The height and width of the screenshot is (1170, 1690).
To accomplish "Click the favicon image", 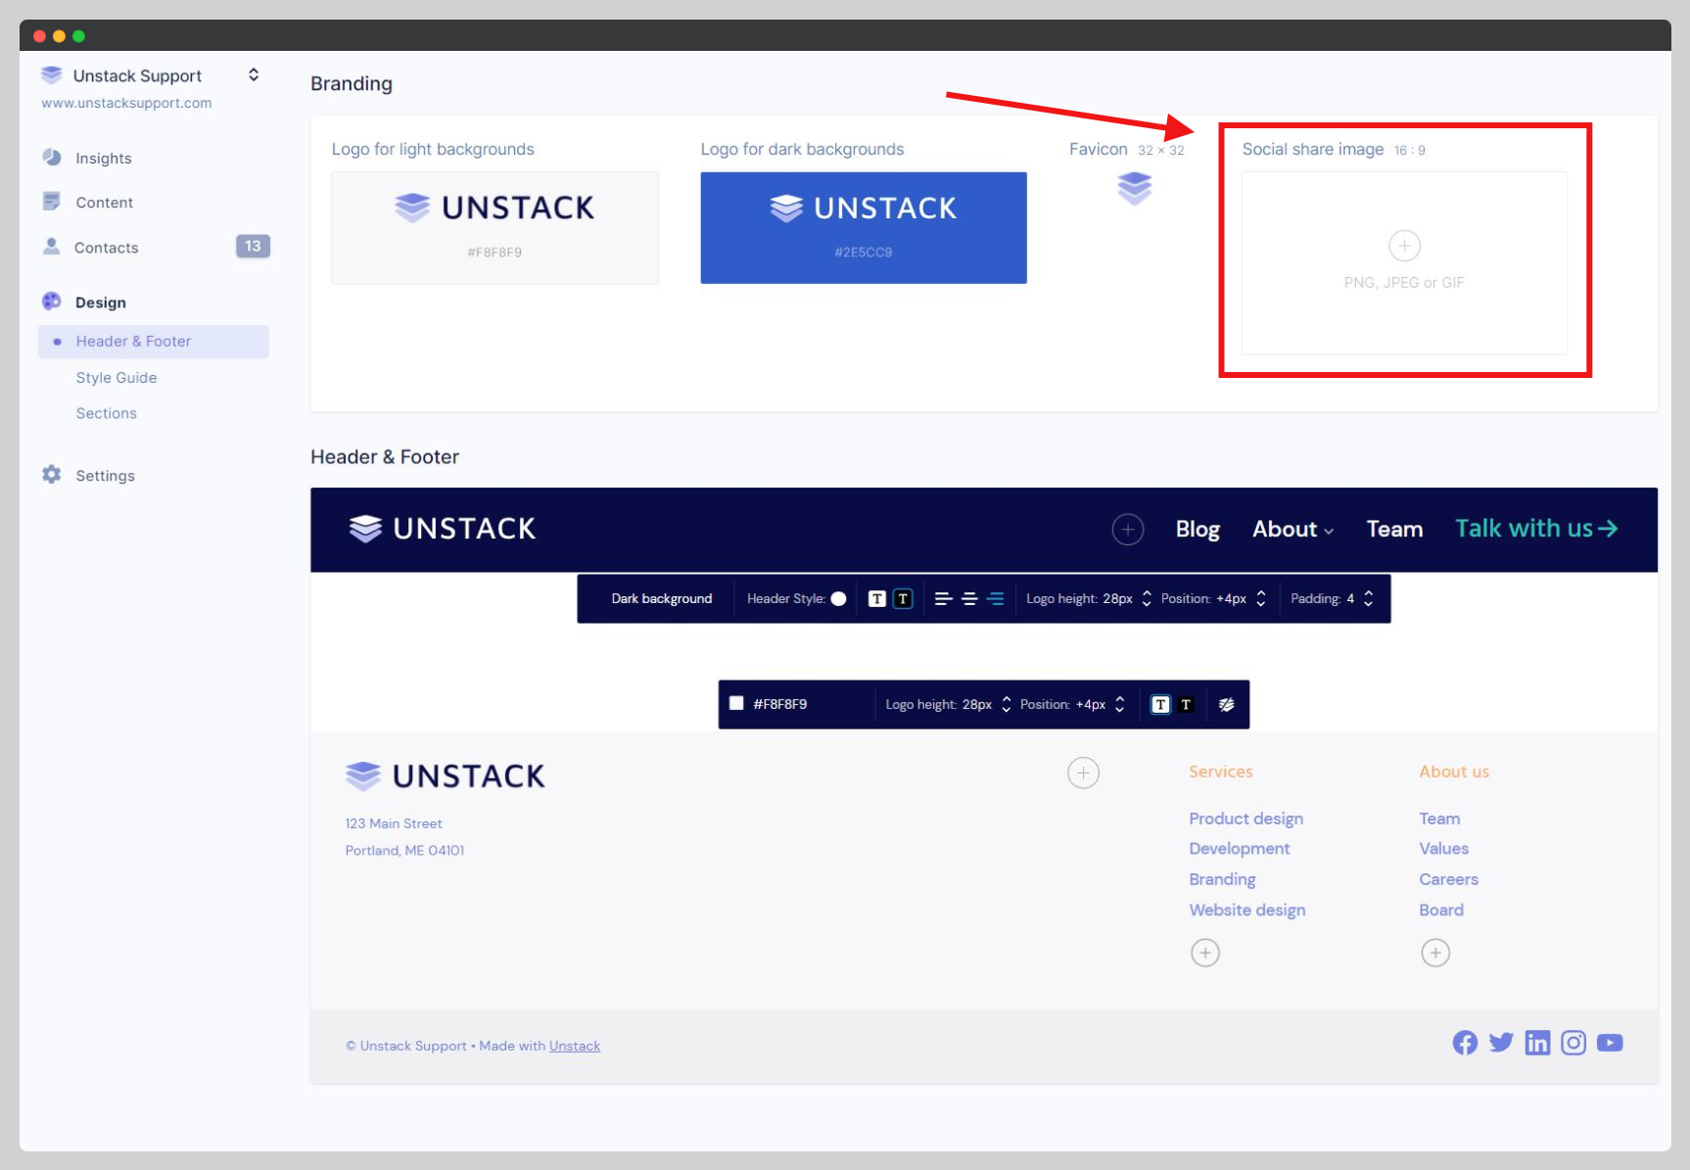I will coord(1134,188).
